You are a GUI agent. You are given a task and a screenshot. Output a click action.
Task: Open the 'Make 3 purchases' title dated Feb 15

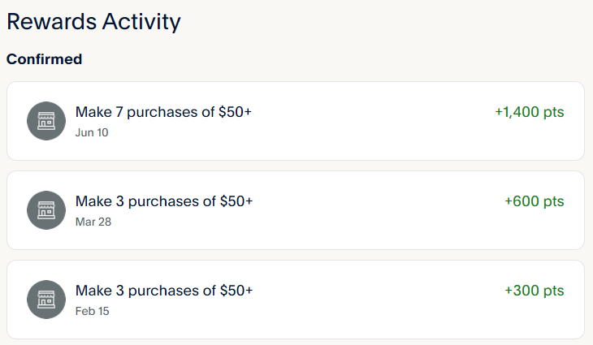tap(163, 291)
